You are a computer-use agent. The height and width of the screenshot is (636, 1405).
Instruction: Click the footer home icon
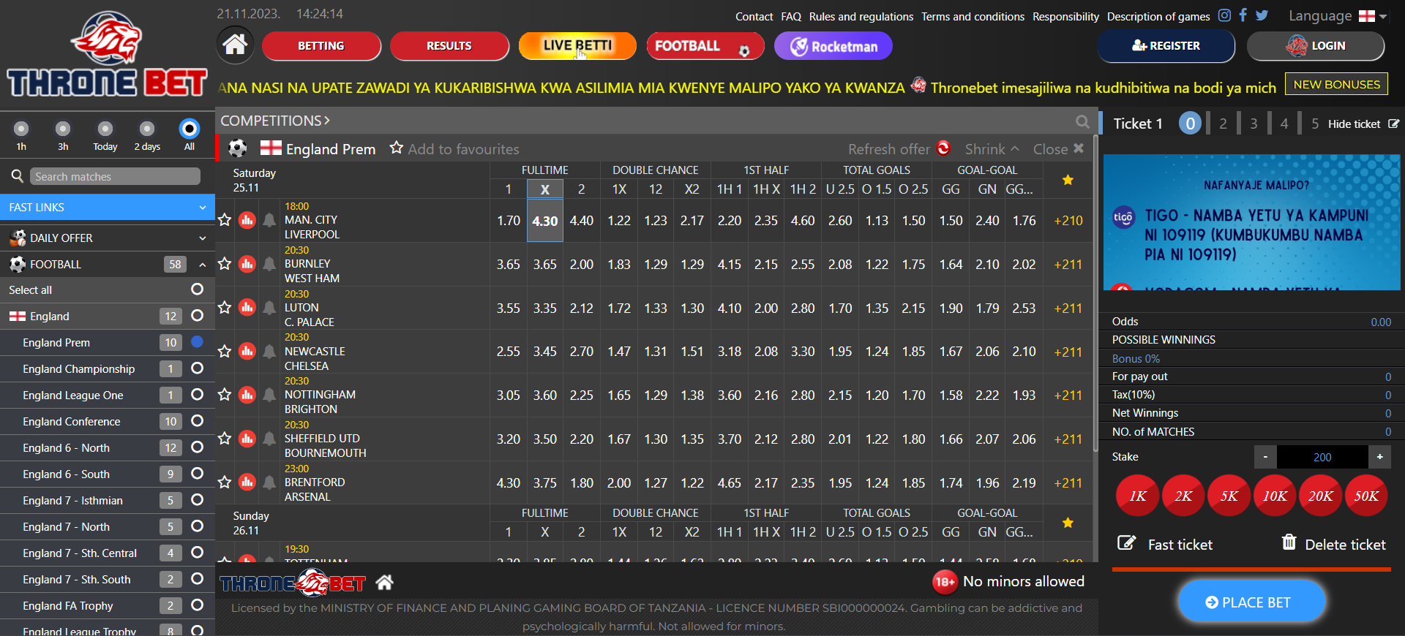[384, 583]
